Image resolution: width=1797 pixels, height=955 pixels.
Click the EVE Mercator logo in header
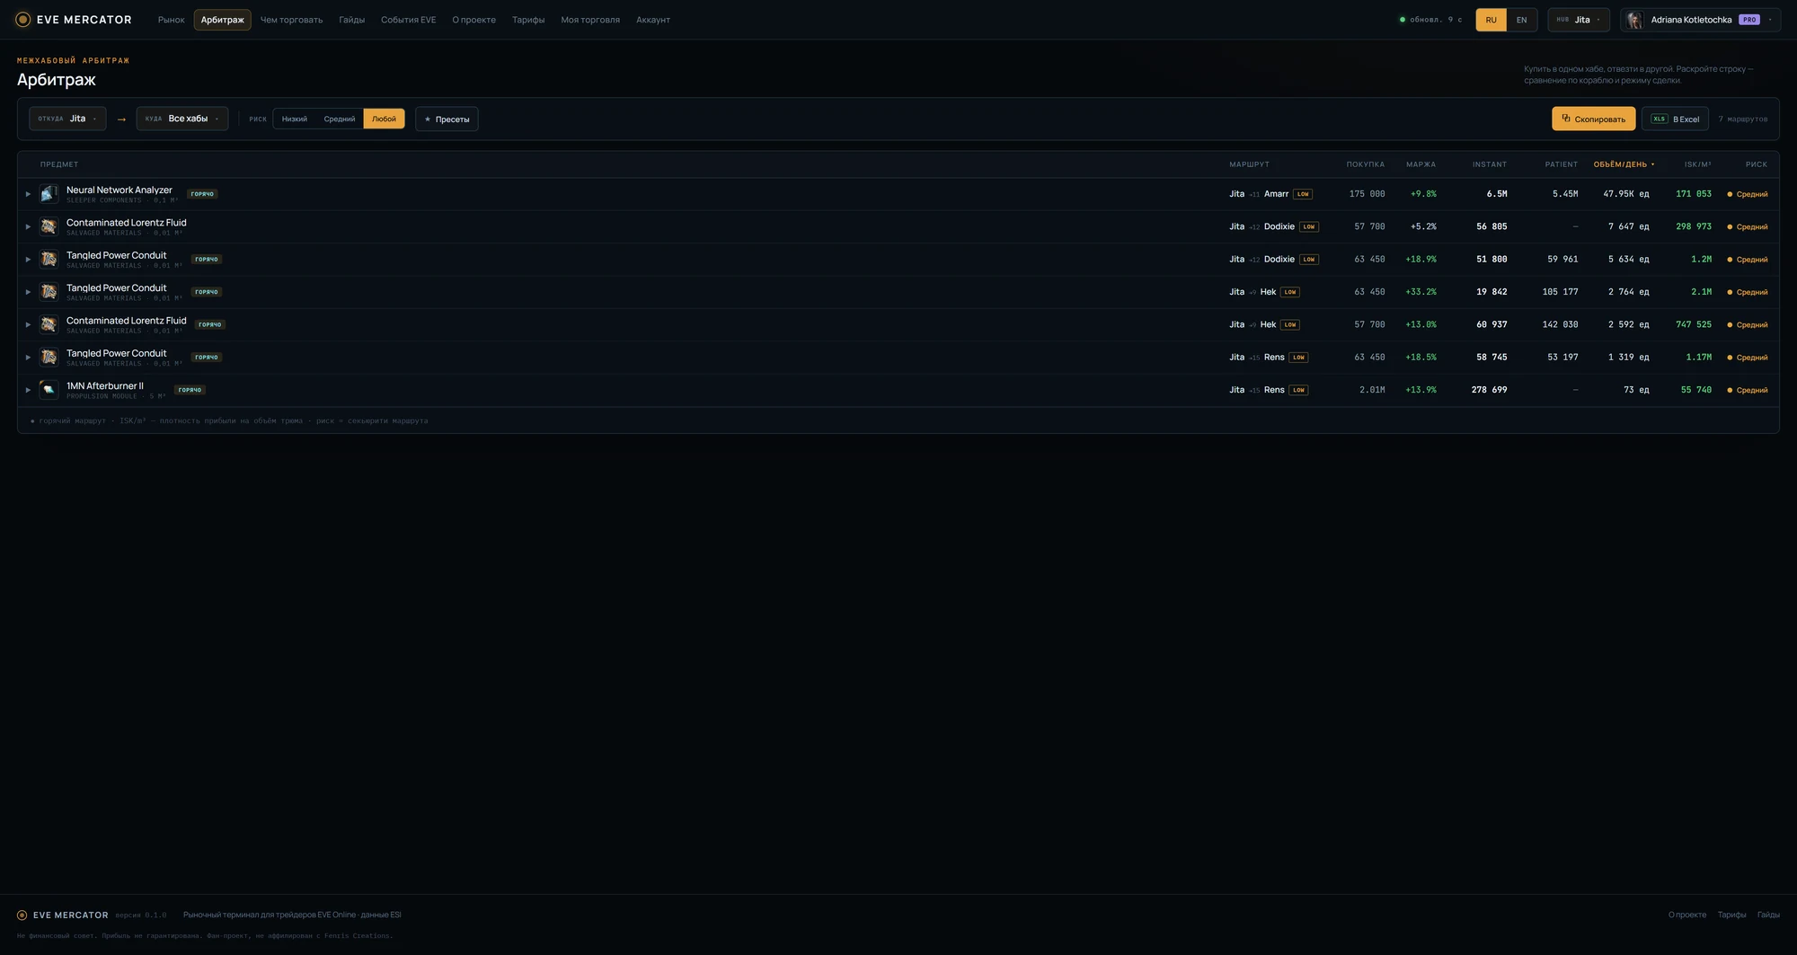coord(75,20)
